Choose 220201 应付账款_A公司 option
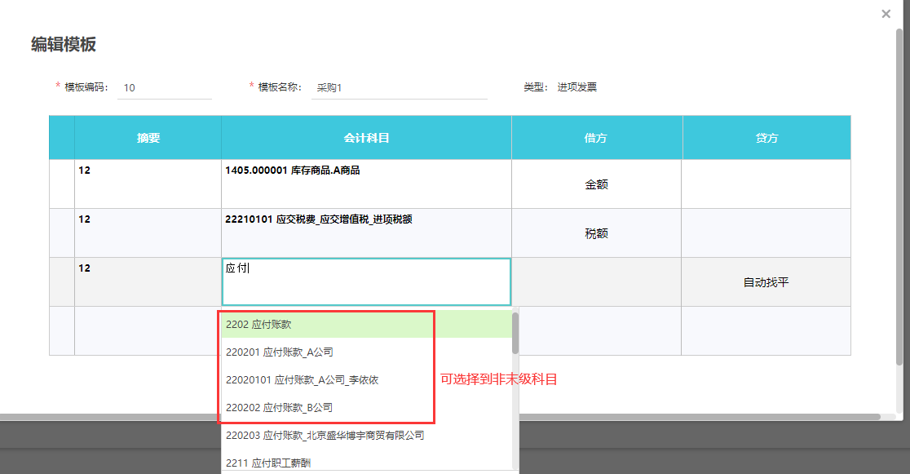This screenshot has width=910, height=474. pos(326,352)
